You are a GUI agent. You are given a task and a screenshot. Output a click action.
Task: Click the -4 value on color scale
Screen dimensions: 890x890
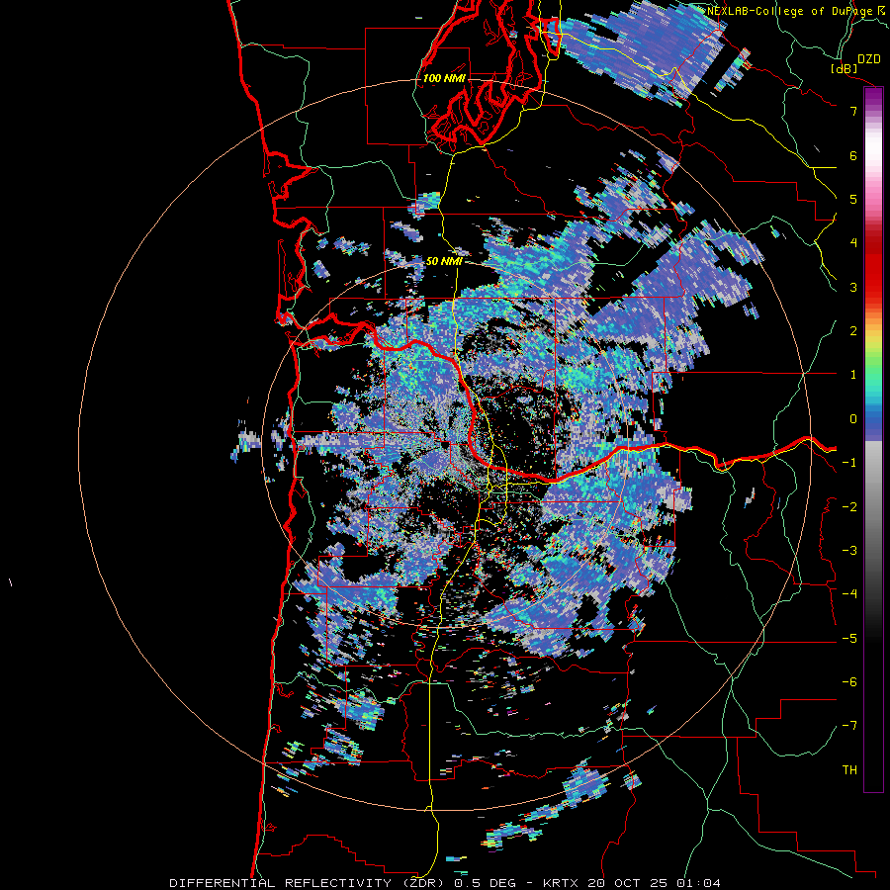[x=849, y=593]
